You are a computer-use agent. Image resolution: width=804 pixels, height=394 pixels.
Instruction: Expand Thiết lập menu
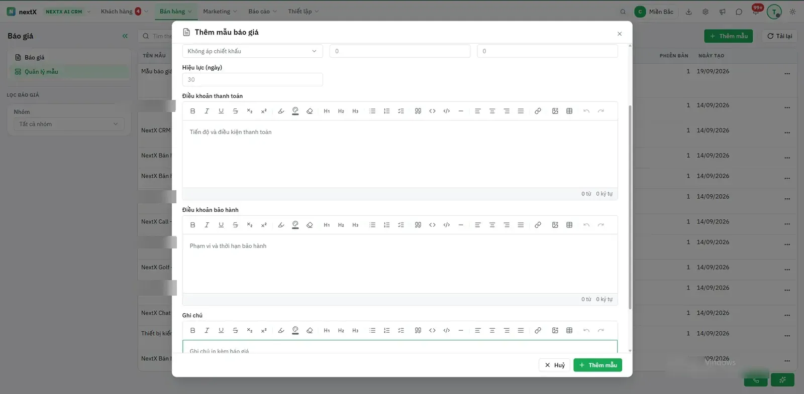(303, 12)
